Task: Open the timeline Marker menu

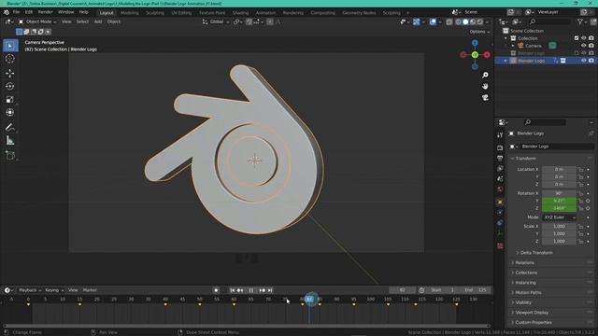Action: tap(90, 290)
